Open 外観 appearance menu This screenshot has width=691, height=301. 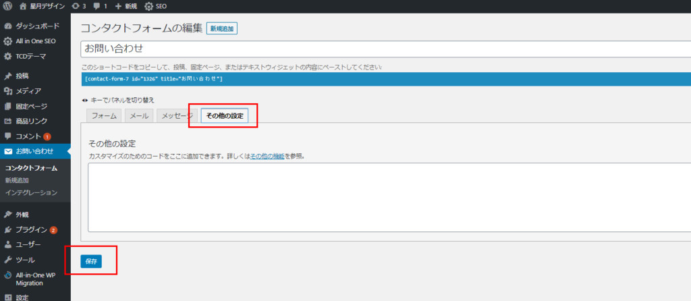[35, 215]
